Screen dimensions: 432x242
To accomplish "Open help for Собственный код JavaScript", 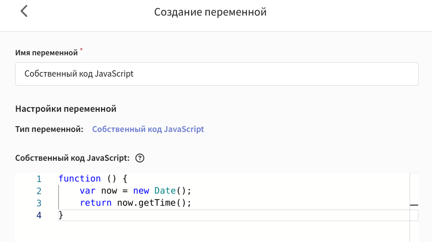I will [140, 158].
